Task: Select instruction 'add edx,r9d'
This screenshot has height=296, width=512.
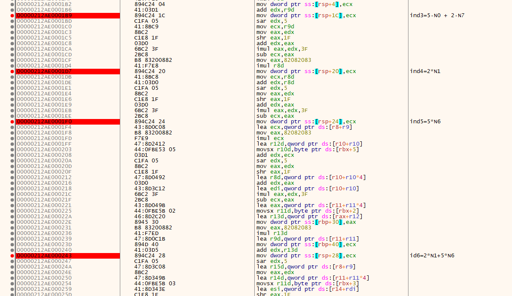Action: [275, 10]
